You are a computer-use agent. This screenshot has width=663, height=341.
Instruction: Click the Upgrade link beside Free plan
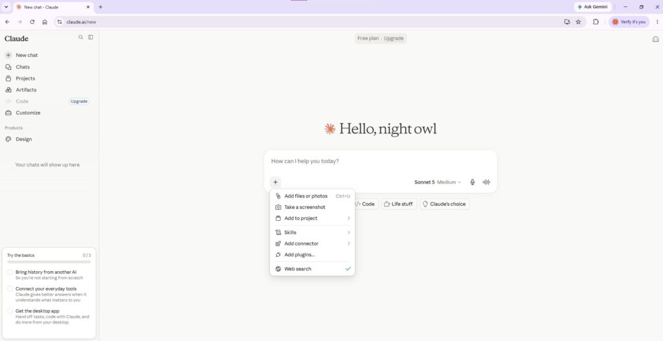click(x=394, y=38)
